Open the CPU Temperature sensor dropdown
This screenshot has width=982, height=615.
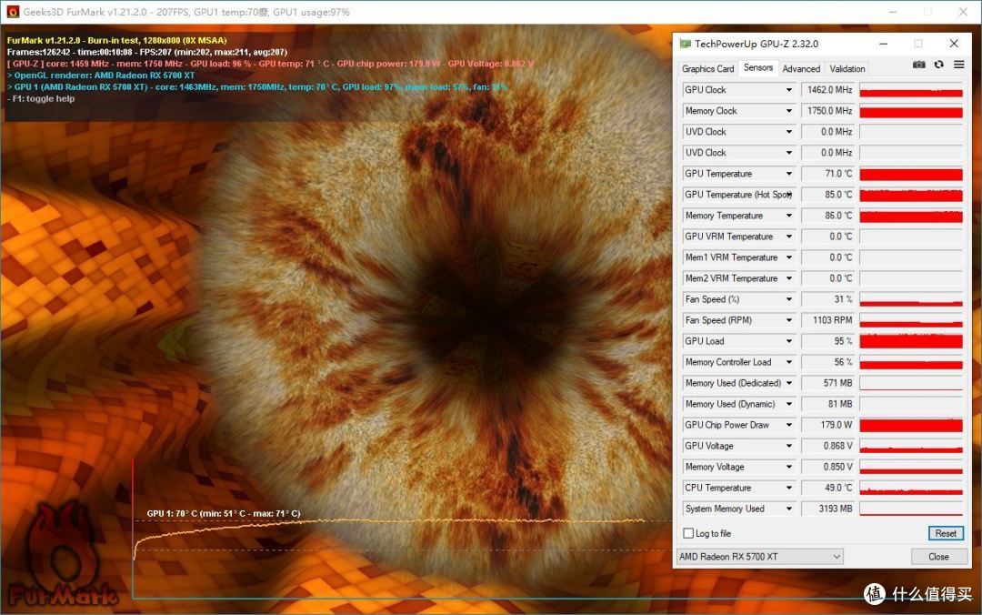(789, 488)
